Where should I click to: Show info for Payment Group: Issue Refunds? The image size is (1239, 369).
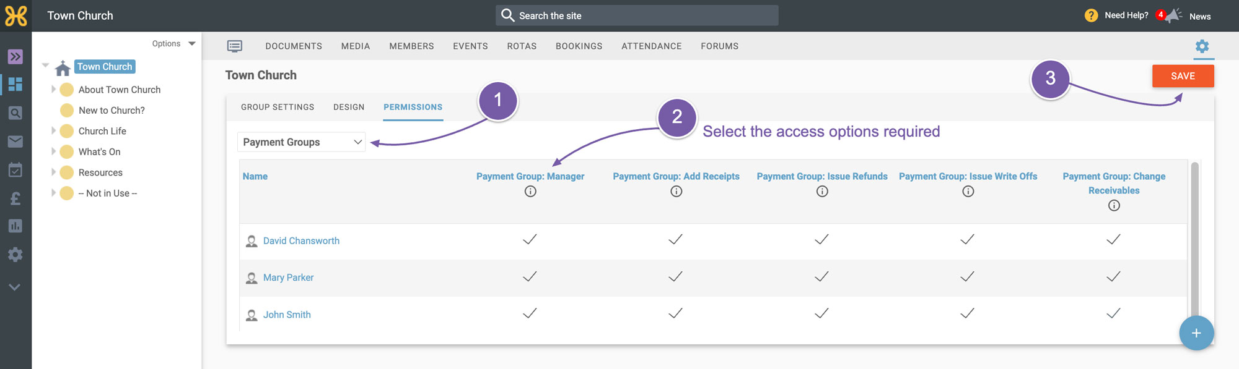click(822, 192)
